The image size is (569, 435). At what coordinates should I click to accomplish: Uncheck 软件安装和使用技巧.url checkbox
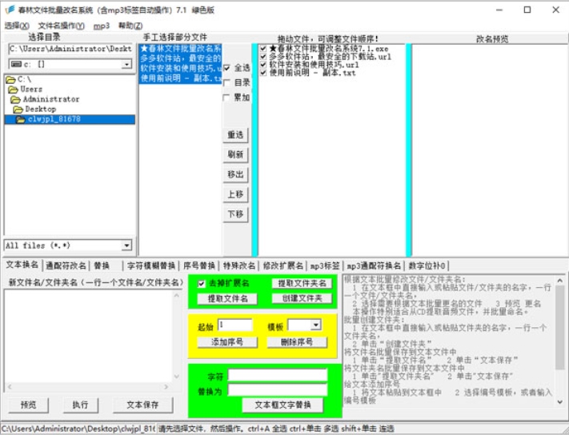point(263,65)
